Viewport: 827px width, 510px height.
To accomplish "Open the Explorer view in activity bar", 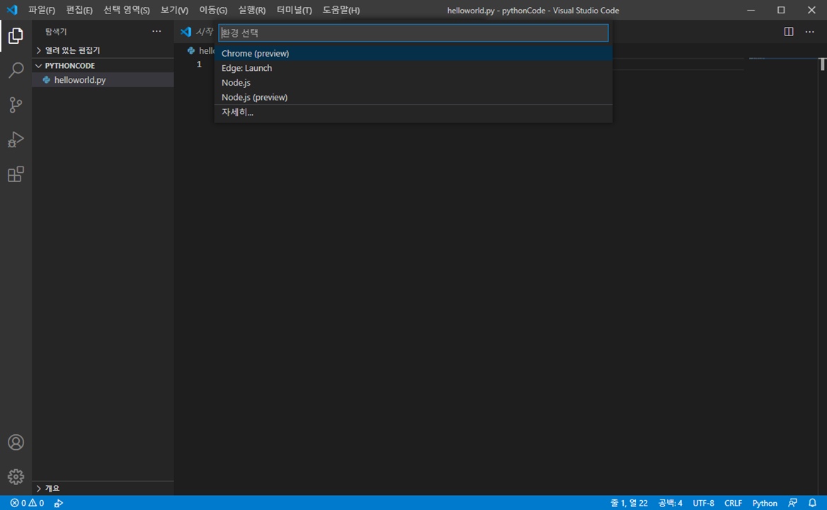I will tap(16, 36).
